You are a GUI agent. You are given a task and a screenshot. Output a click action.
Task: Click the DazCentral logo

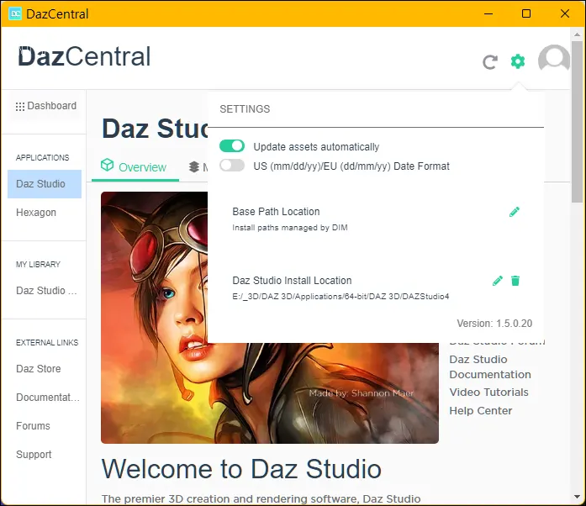pos(84,56)
